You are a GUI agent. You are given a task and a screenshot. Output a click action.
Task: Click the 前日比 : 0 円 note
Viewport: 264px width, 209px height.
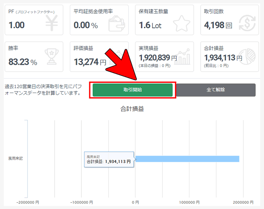[x=216, y=66]
